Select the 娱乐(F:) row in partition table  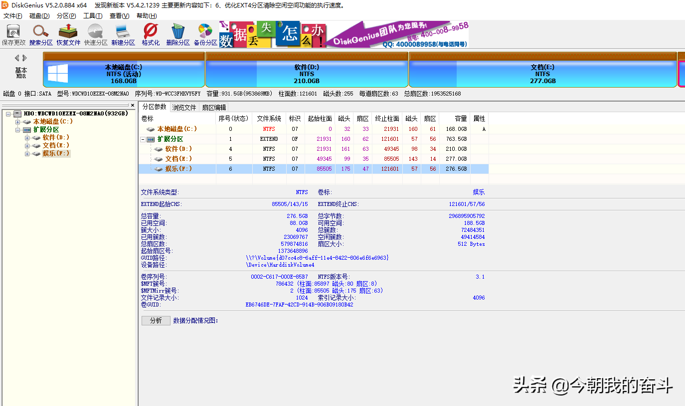(314, 169)
